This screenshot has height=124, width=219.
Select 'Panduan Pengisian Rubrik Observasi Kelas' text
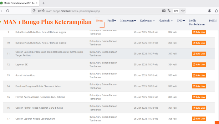(x=38, y=86)
